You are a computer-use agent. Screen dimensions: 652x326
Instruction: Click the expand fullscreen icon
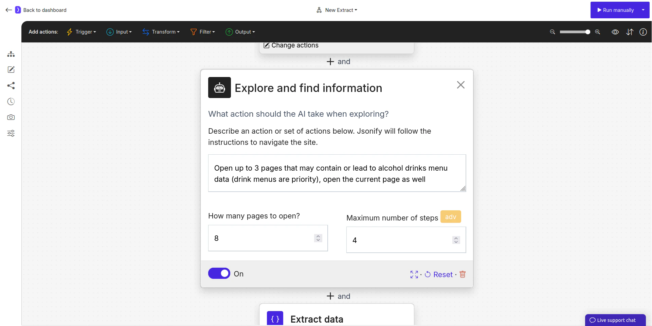[x=414, y=274]
